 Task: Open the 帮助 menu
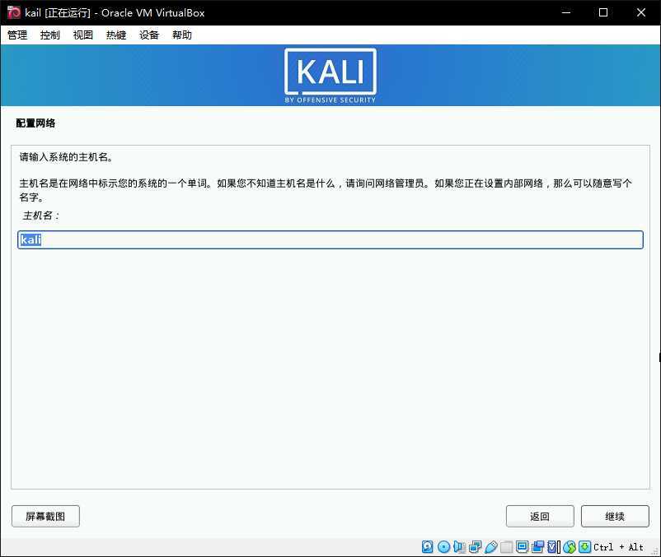(x=181, y=35)
